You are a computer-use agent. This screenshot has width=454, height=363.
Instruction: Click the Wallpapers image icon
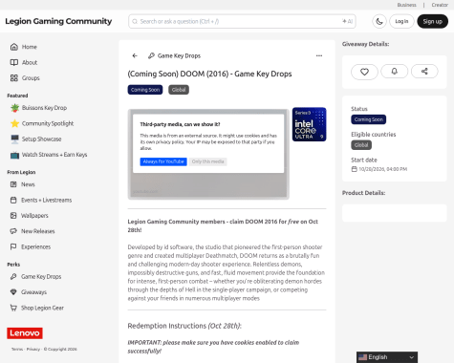coord(13,216)
